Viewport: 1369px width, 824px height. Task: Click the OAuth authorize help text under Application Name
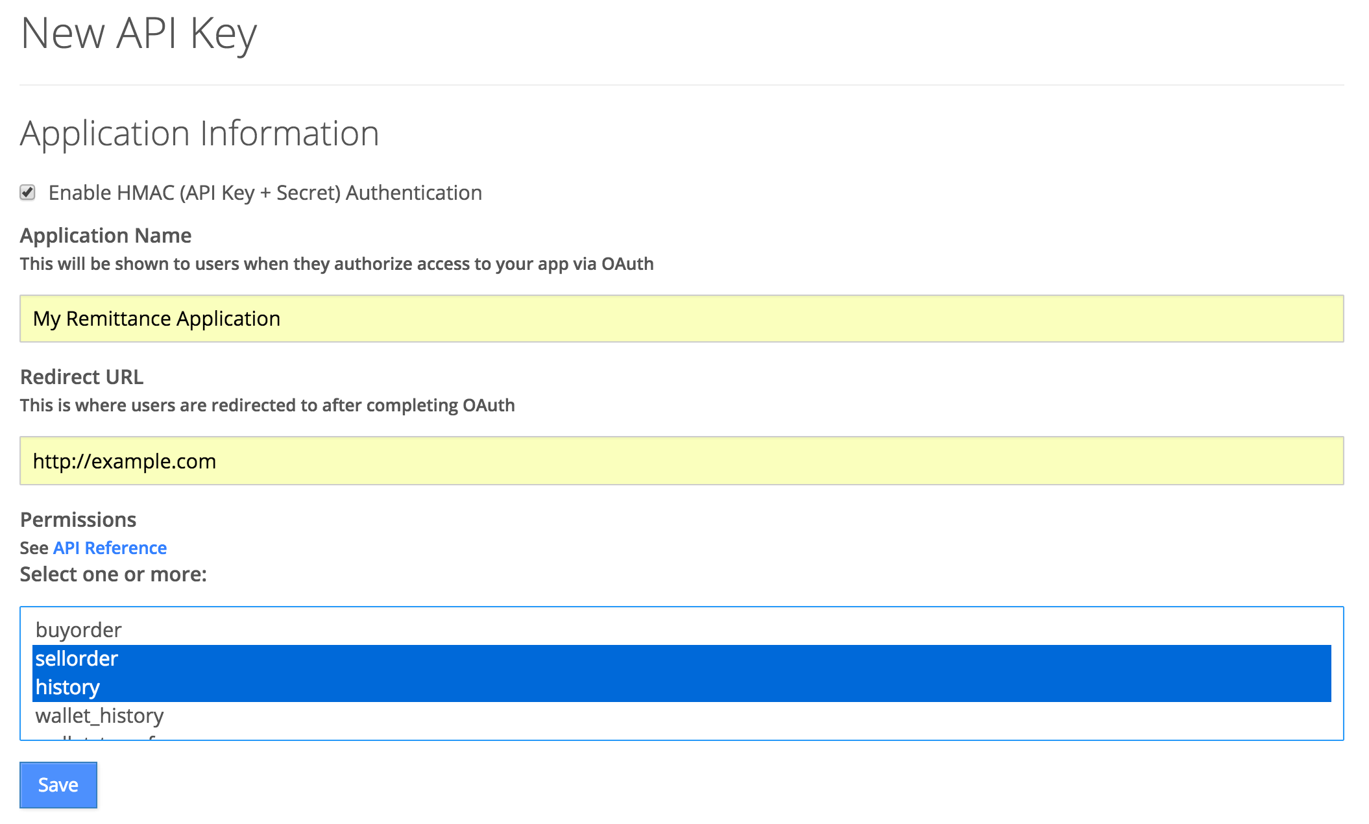(336, 264)
